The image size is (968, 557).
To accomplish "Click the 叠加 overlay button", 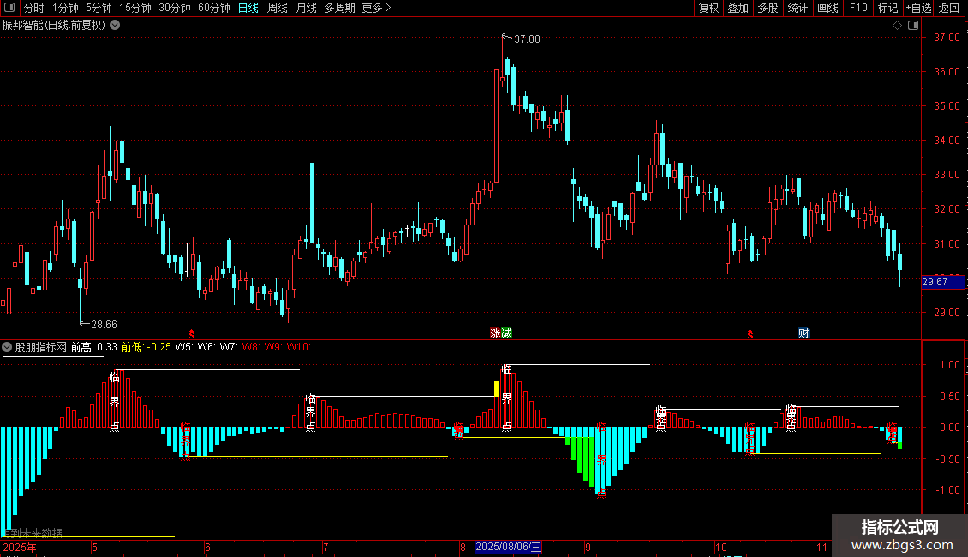I will 738,8.
